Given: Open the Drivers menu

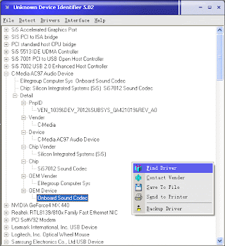Looking at the screenshot, I should (50, 20).
